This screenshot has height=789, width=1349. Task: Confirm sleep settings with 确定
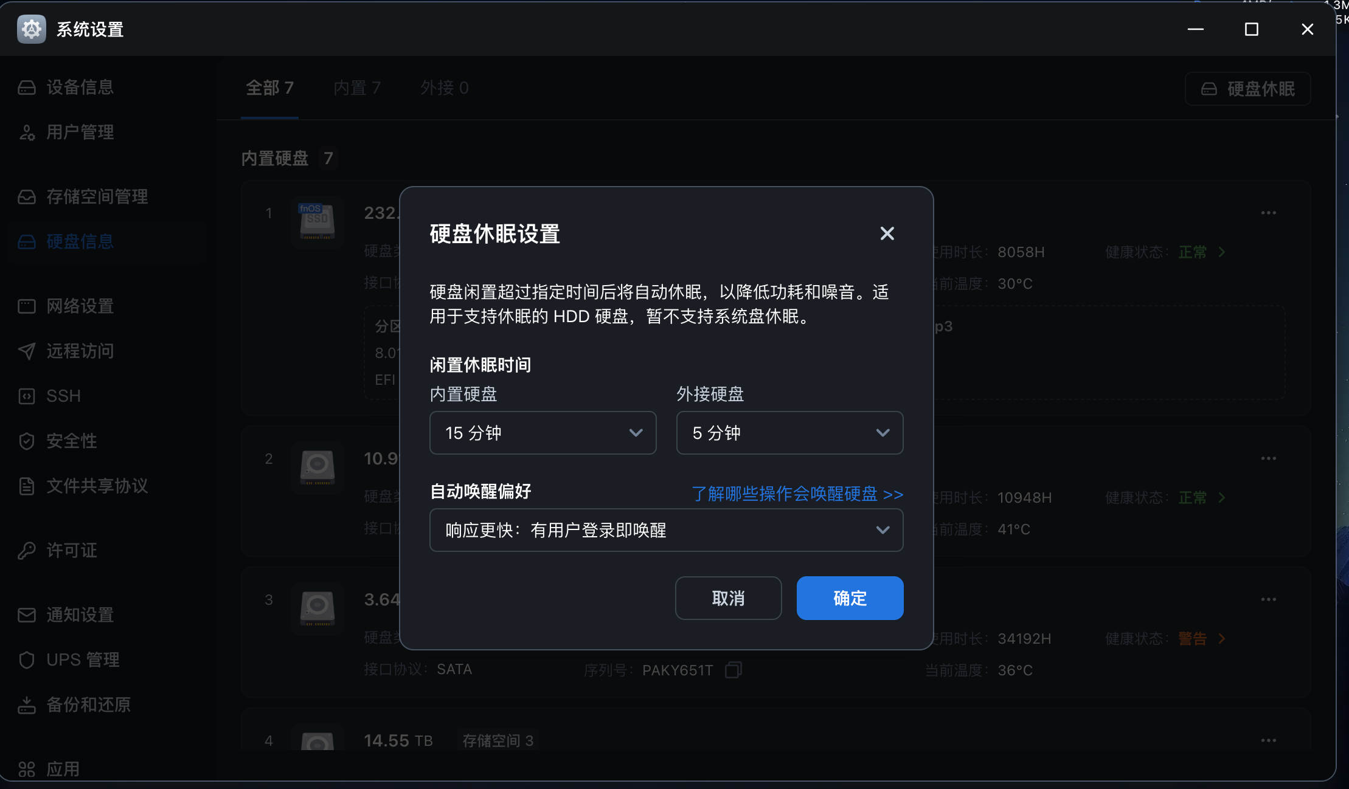(x=850, y=598)
